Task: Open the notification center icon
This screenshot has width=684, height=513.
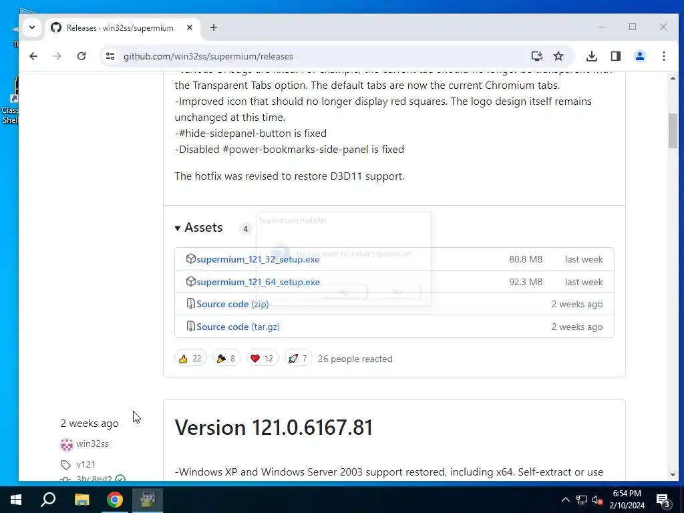Action: 663,500
